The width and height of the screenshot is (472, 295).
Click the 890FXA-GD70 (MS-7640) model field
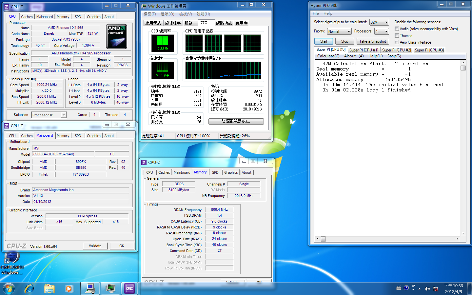click(63, 154)
